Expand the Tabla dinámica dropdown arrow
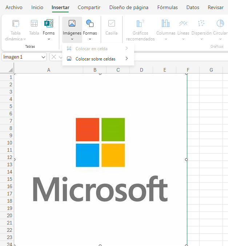The width and height of the screenshot is (228, 246). [x=25, y=39]
